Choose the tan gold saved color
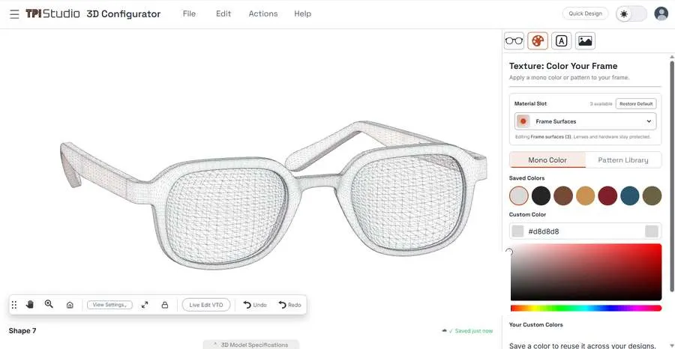 point(586,196)
